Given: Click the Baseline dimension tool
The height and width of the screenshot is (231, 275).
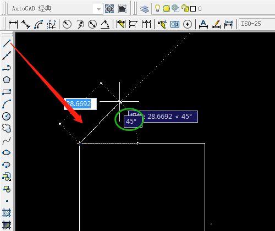Looking at the screenshot, I should [x=133, y=24].
